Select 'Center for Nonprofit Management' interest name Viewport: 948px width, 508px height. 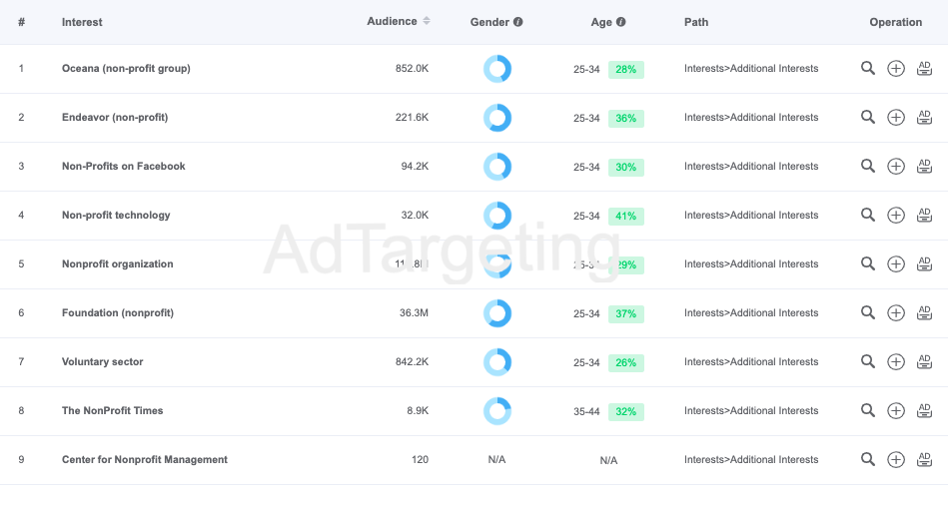tap(145, 460)
